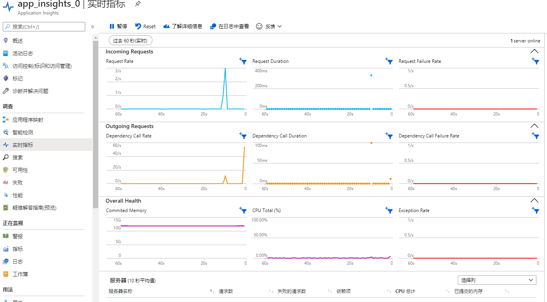Click the 过去 60 秒(实时) pill

(x=130, y=41)
